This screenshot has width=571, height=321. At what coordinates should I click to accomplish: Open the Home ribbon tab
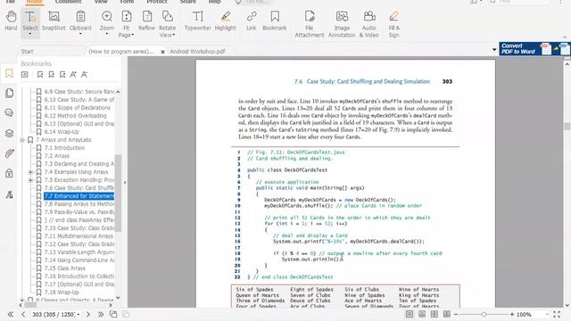[x=34, y=2]
